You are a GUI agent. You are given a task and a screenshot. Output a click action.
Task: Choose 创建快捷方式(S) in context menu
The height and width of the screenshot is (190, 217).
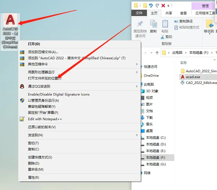click(80, 157)
